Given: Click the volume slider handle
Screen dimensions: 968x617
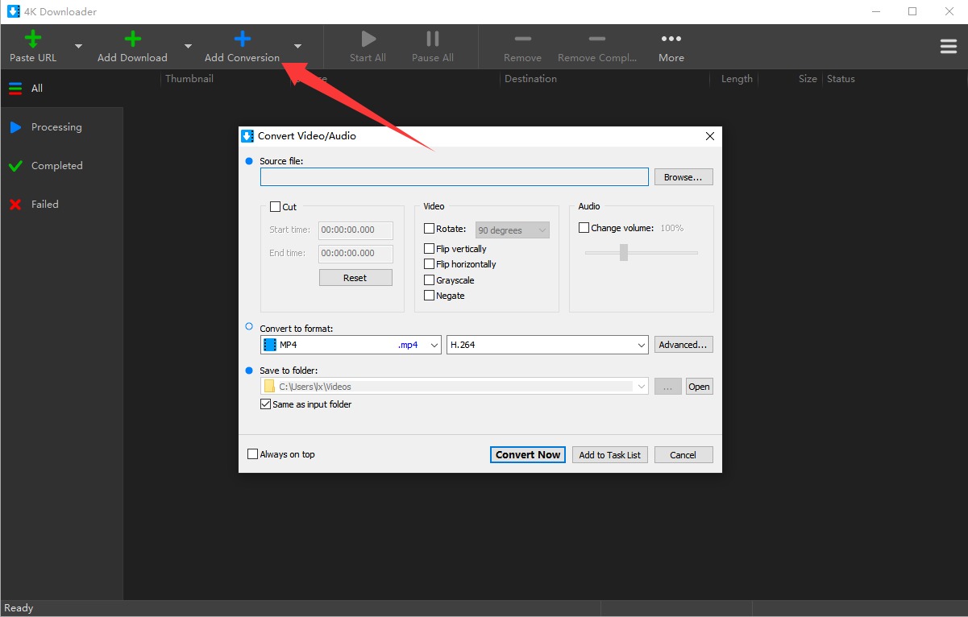Looking at the screenshot, I should (624, 253).
